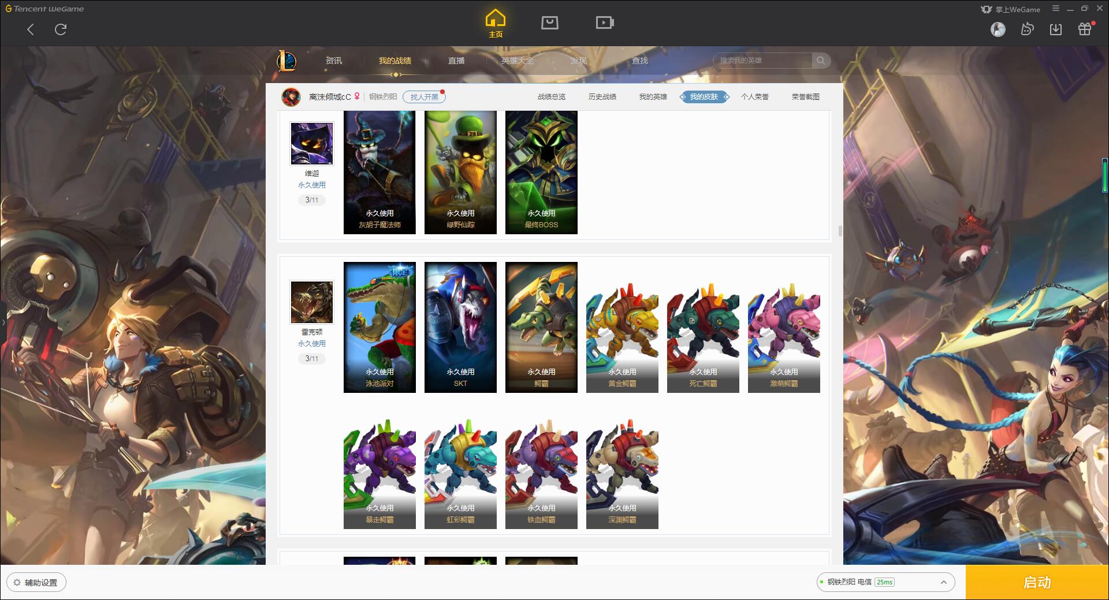Open the user avatar profile icon
The height and width of the screenshot is (600, 1109).
tap(998, 29)
